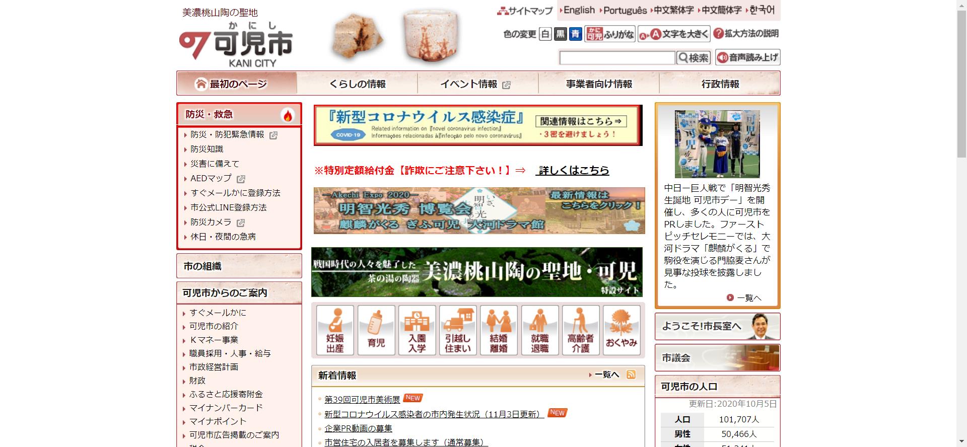Toggle ふりがな furigana display
The width and height of the screenshot is (967, 447).
click(609, 34)
